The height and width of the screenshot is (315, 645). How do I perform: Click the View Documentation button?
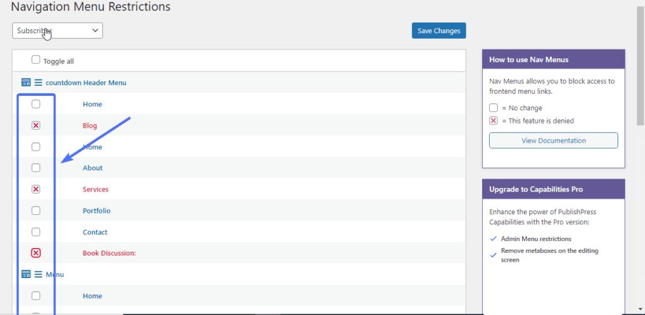pos(554,140)
